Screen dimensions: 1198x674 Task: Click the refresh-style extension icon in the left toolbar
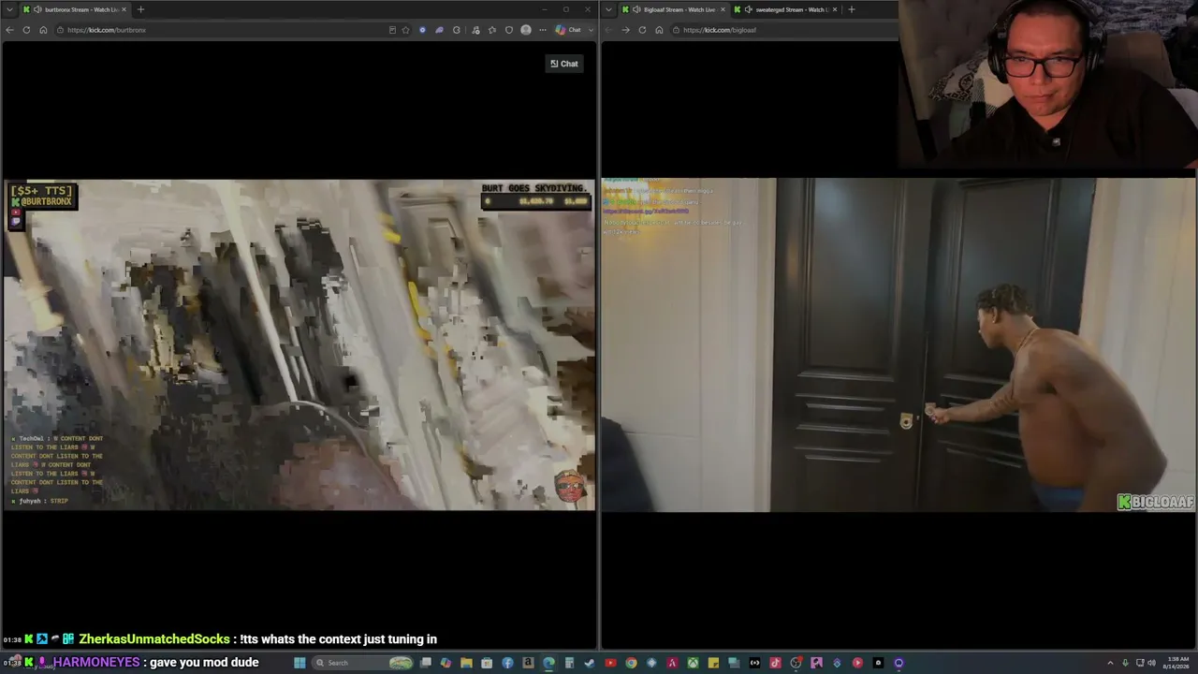pyautogui.click(x=457, y=30)
